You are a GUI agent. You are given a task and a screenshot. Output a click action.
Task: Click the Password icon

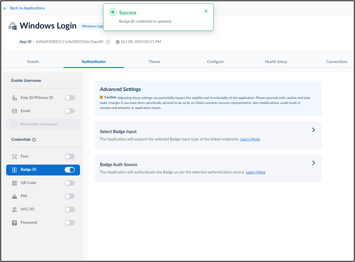point(14,223)
